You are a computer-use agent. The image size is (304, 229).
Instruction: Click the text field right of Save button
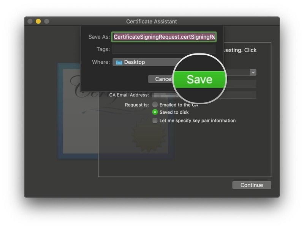point(242,83)
